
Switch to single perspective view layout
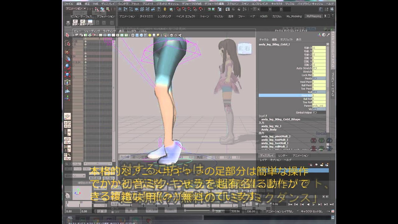(x=67, y=116)
